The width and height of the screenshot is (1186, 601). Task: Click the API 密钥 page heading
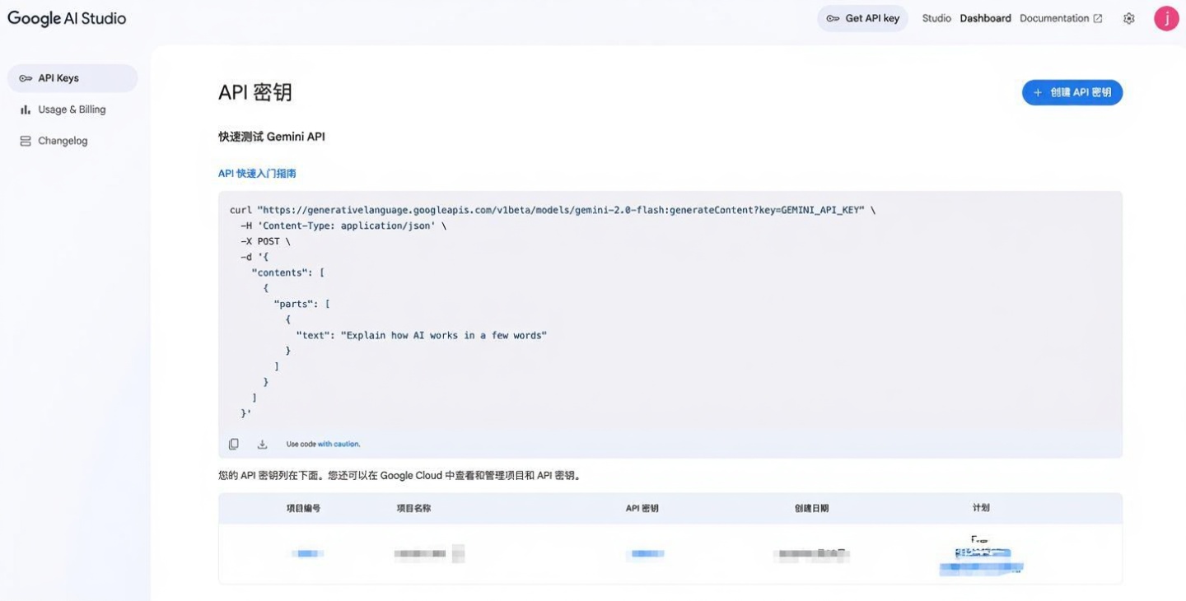(x=255, y=92)
